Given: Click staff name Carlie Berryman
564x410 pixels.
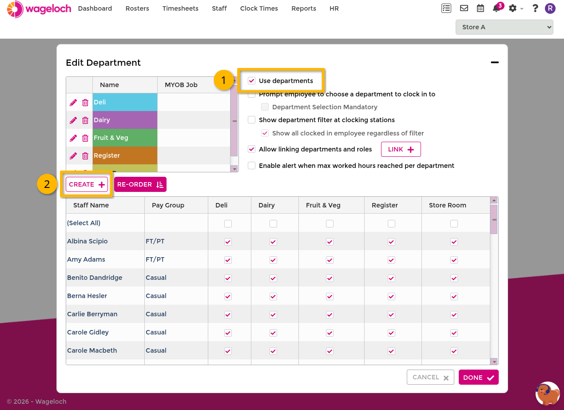Looking at the screenshot, I should pos(92,314).
